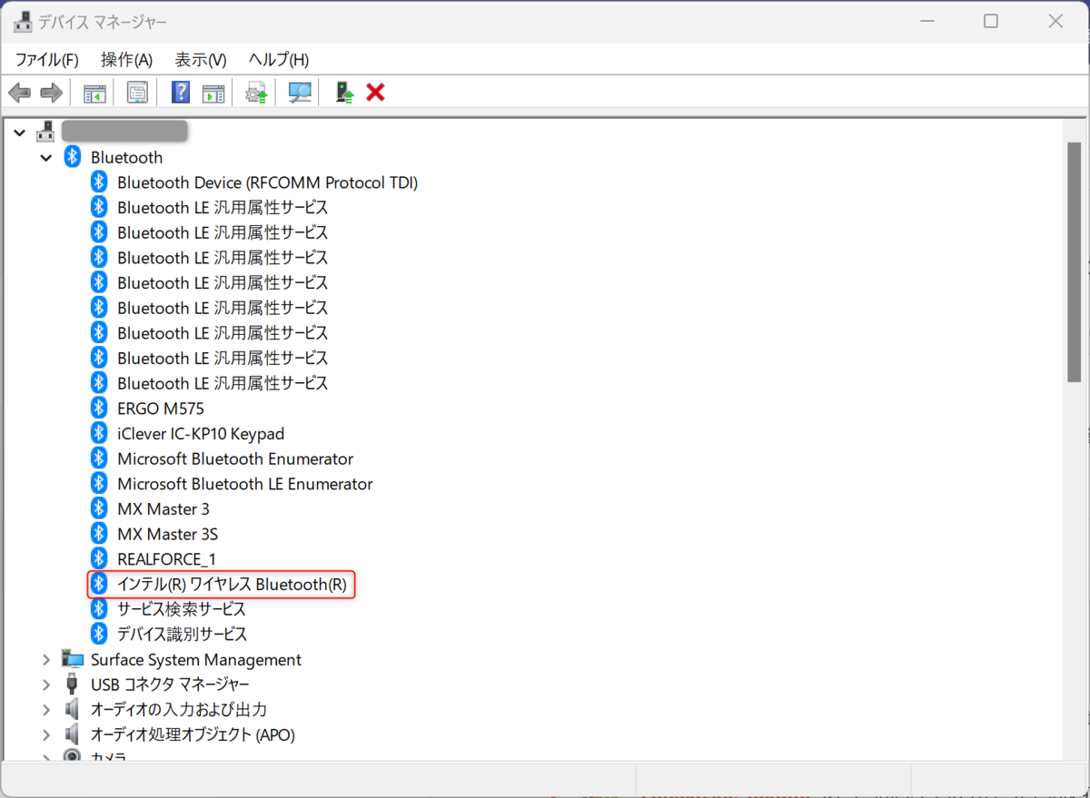Minimize the デバイス マネージャー window
1090x798 pixels.
pyautogui.click(x=926, y=21)
